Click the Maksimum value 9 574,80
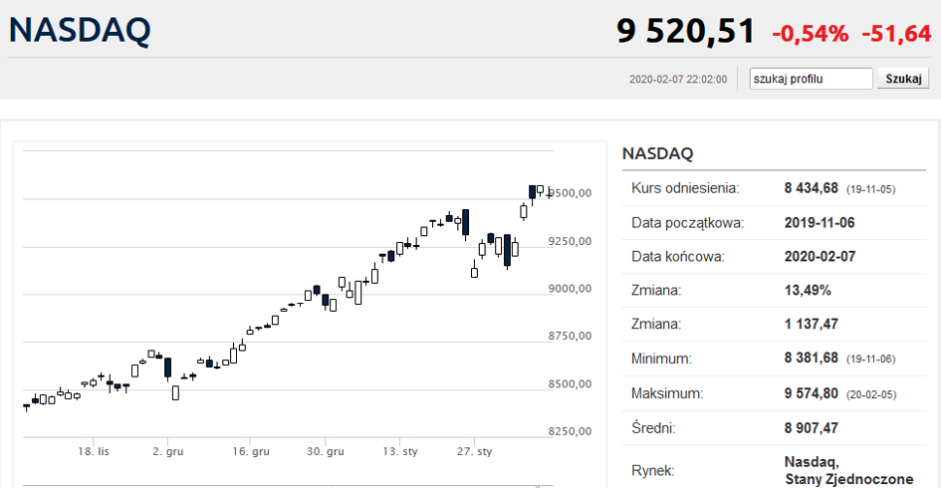Image resolution: width=941 pixels, height=488 pixels. (x=811, y=393)
